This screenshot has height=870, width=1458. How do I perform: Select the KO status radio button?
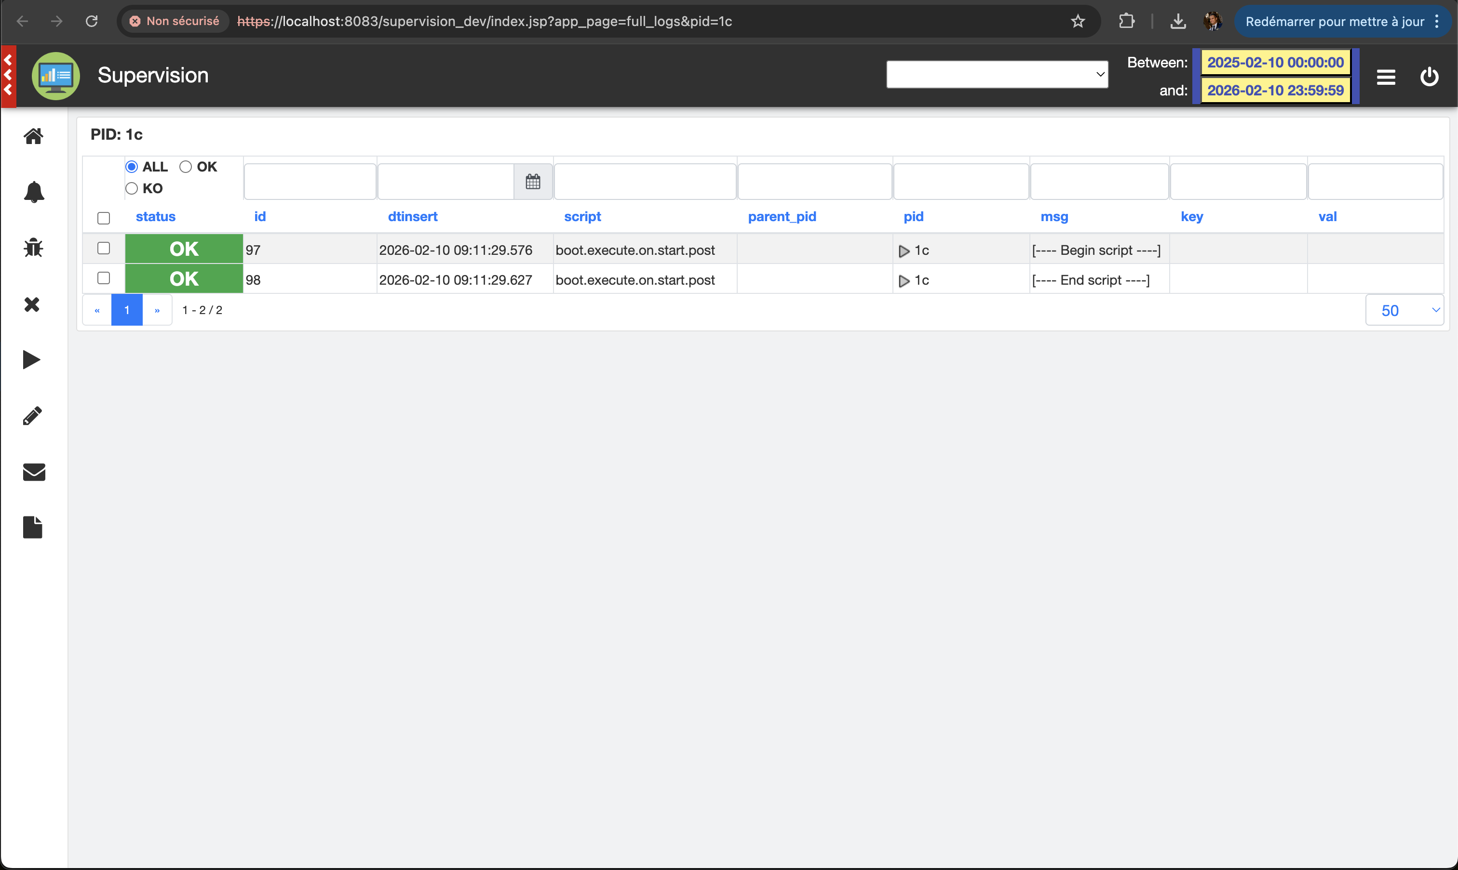tap(132, 188)
